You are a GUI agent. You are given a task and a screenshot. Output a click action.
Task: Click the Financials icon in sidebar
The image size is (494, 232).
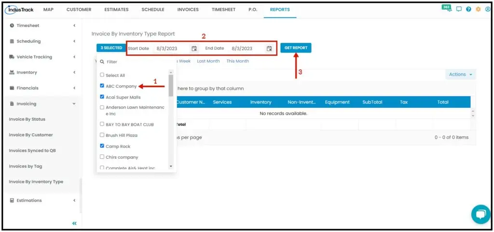(x=12, y=88)
